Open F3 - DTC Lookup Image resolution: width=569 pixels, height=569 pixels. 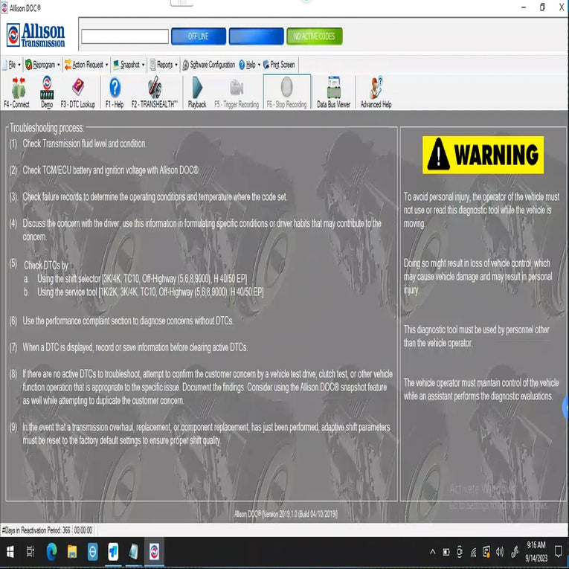click(x=77, y=91)
